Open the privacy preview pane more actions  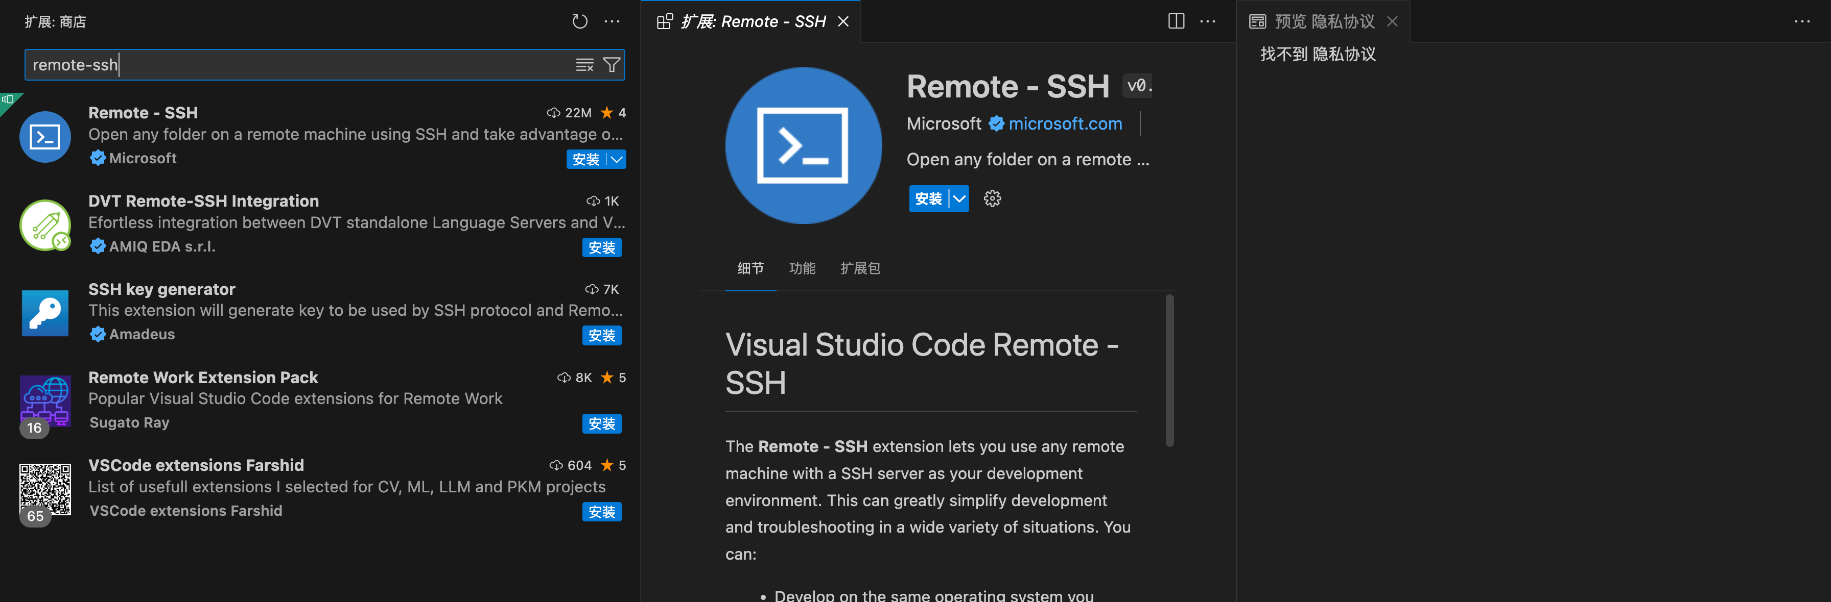tap(1801, 21)
